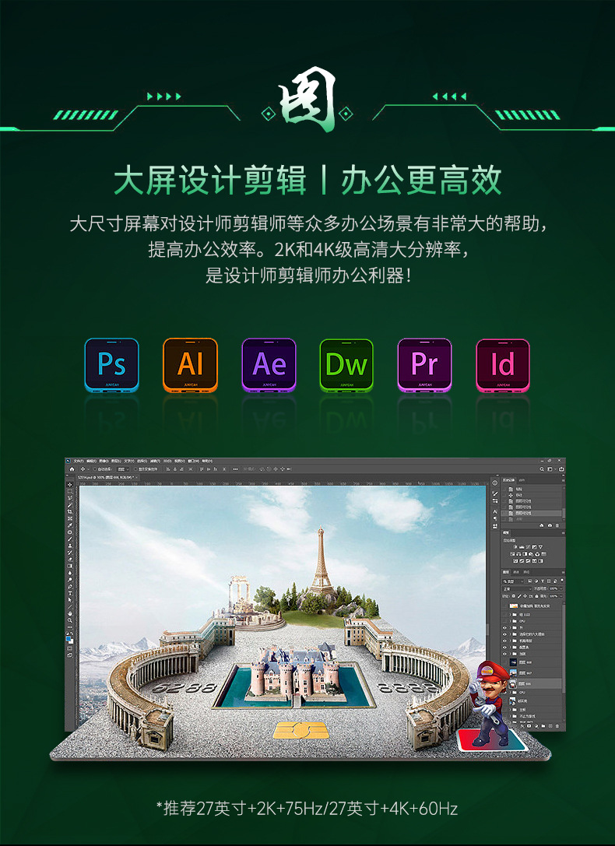Open the auto-select 图层 dropdown in options bar

click(123, 469)
